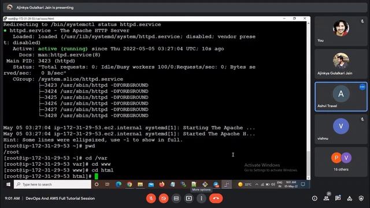Select the Ajinkya Gulalkari Jain participant tile
The width and height of the screenshot is (370, 208).
coord(341,64)
